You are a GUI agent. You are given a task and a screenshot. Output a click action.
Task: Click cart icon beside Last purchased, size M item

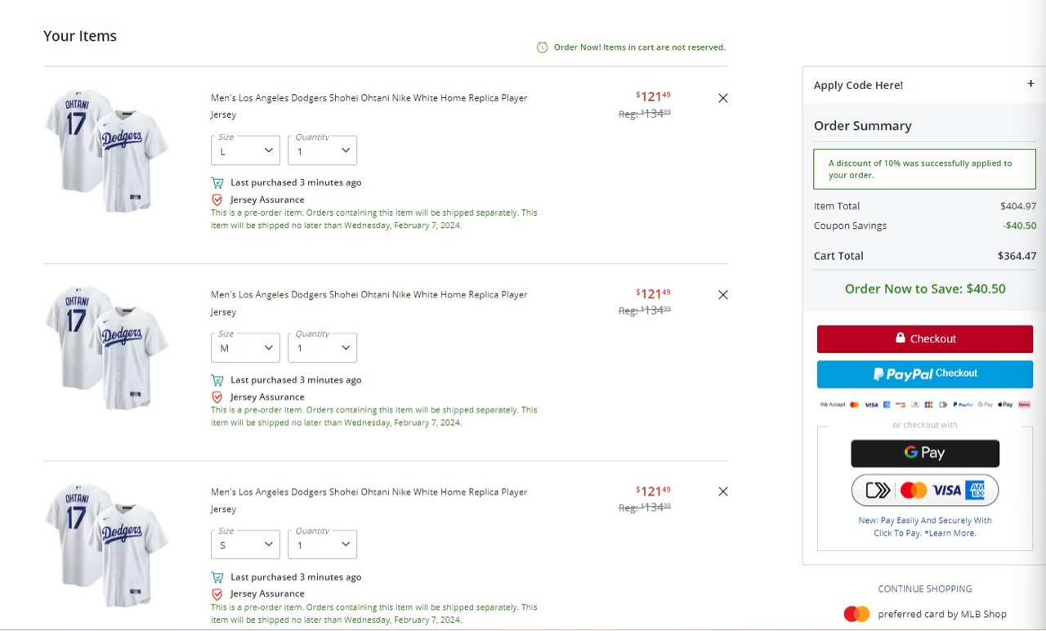tap(217, 380)
